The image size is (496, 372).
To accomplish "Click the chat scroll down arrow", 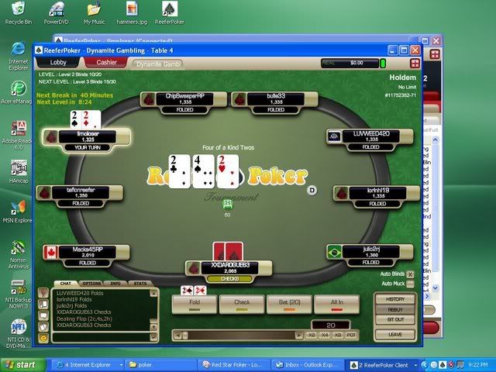I will (x=153, y=327).
